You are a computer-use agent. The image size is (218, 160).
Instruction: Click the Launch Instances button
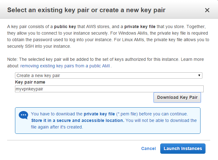click(183, 149)
